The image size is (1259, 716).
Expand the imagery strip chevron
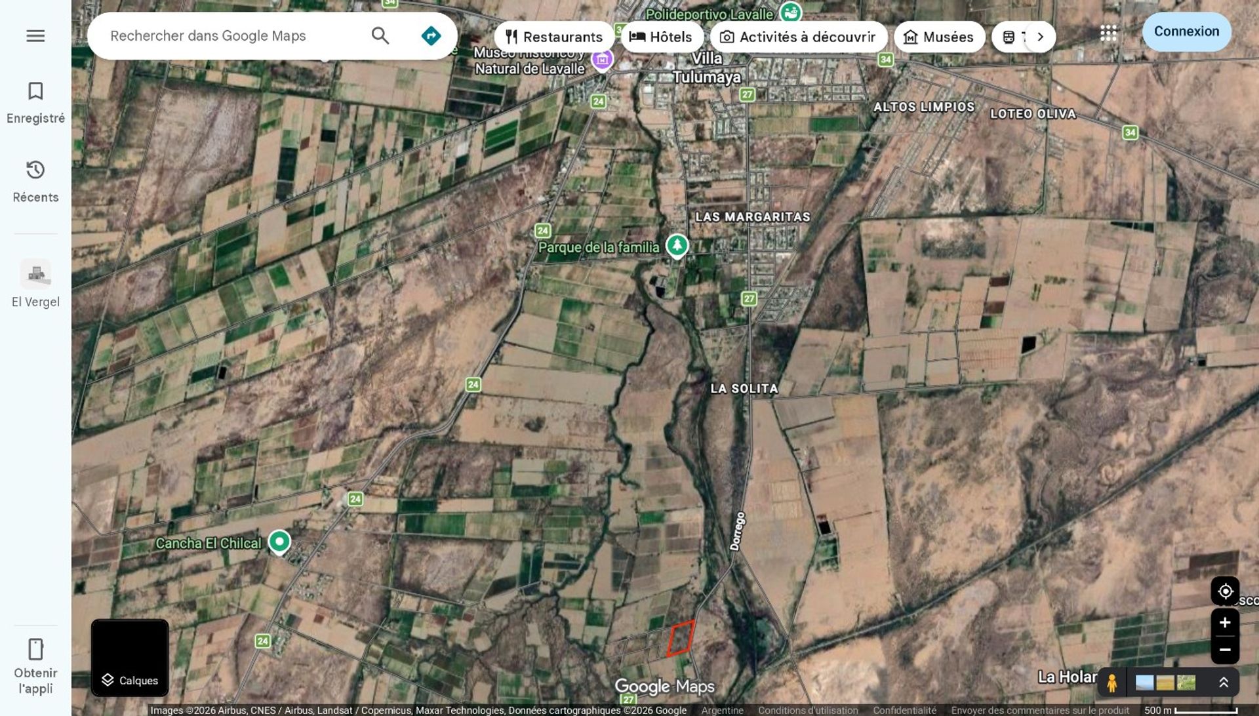1224,683
